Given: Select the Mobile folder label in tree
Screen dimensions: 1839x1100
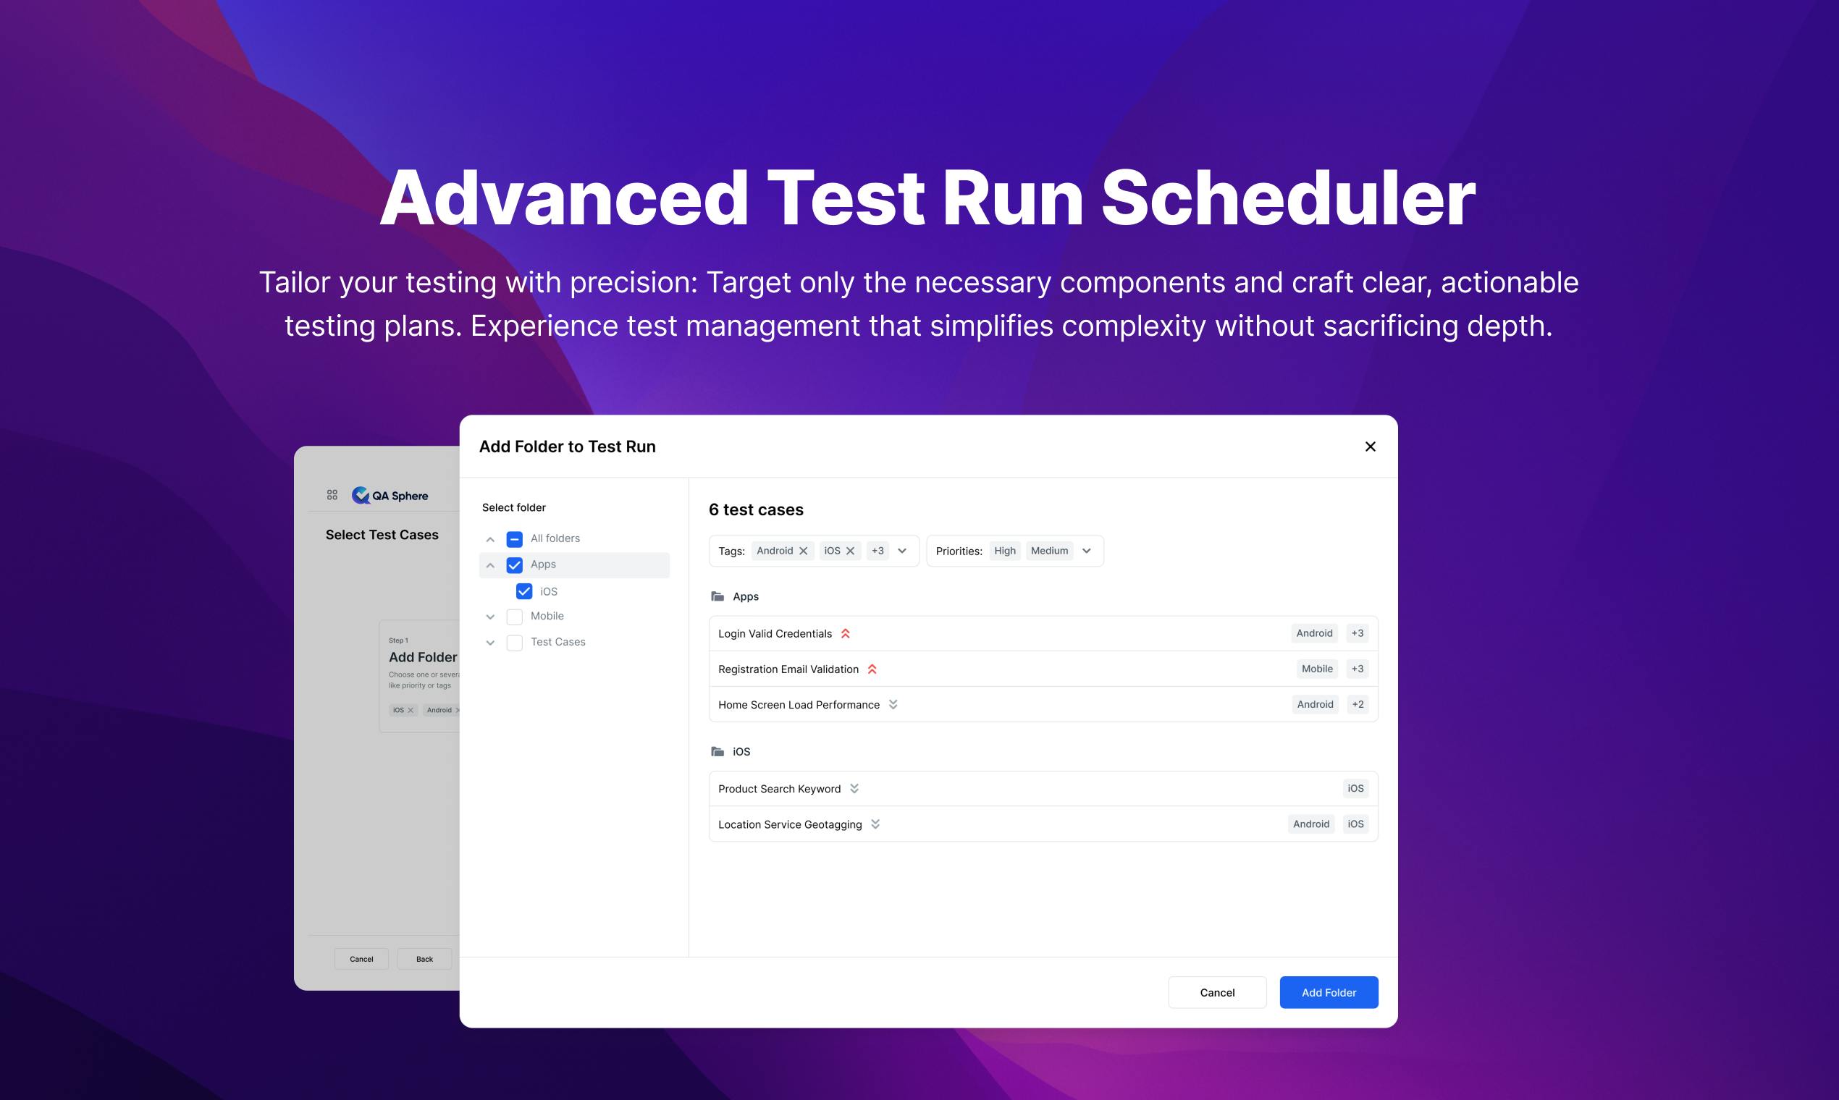Looking at the screenshot, I should click(547, 616).
